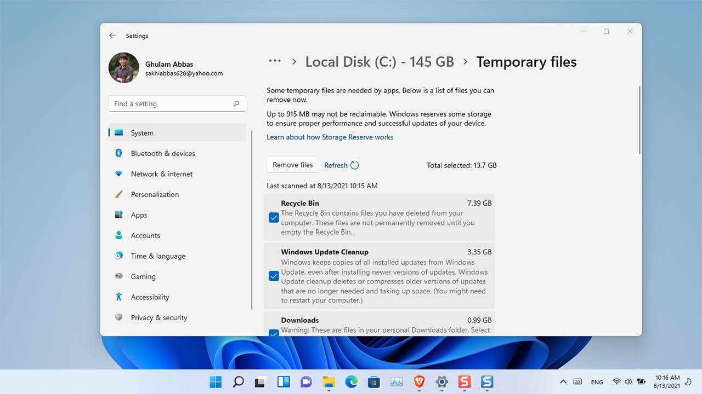Click the volume speaker tray icon

629,382
